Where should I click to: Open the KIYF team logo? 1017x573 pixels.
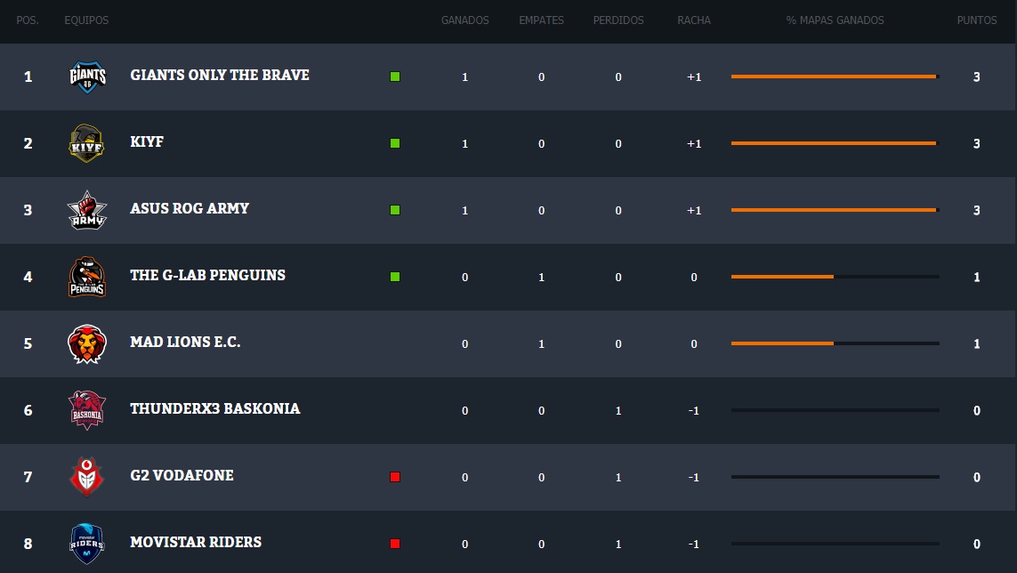pyautogui.click(x=87, y=143)
